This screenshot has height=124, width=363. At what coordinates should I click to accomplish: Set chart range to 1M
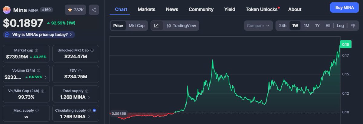point(306,26)
